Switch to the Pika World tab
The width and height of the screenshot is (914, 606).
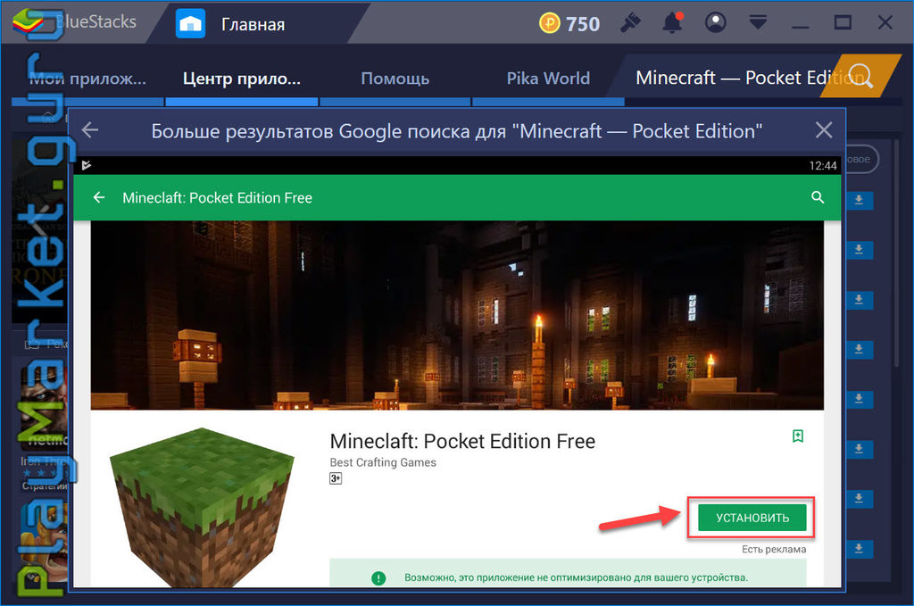click(548, 79)
